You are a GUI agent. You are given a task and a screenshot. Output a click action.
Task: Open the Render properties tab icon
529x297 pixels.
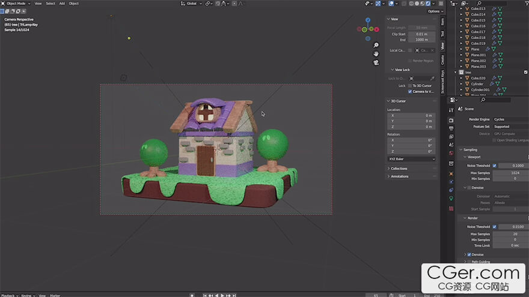point(451,120)
